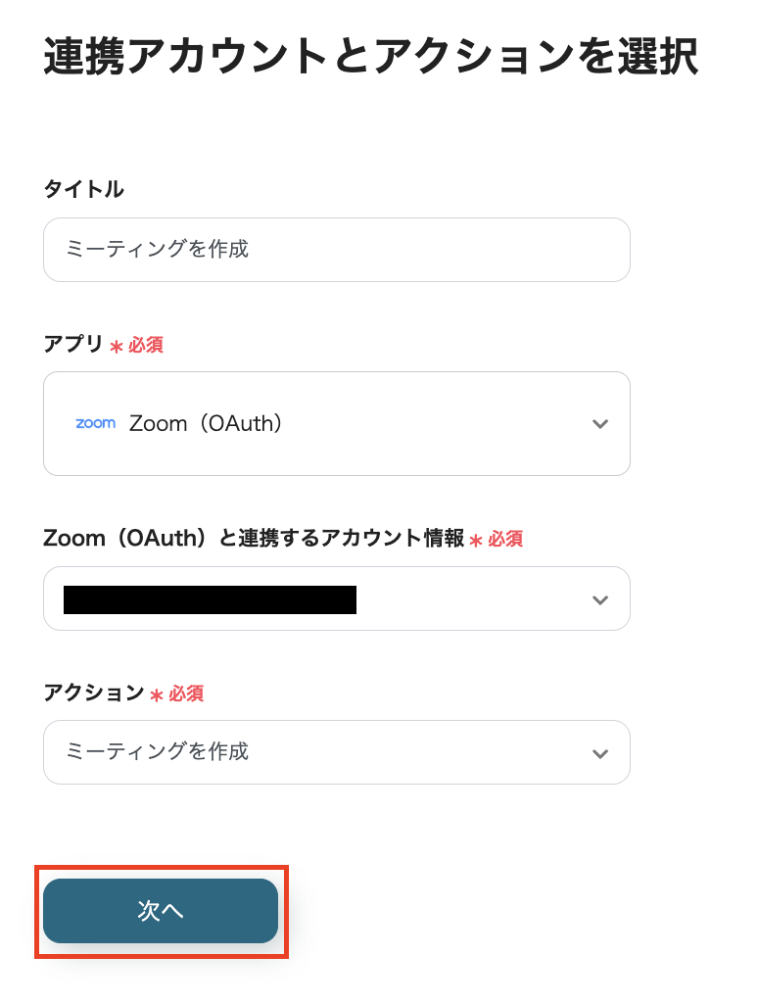Click the 'Zoom（OAuth）と連携するアカウント情報' label

pos(254,538)
